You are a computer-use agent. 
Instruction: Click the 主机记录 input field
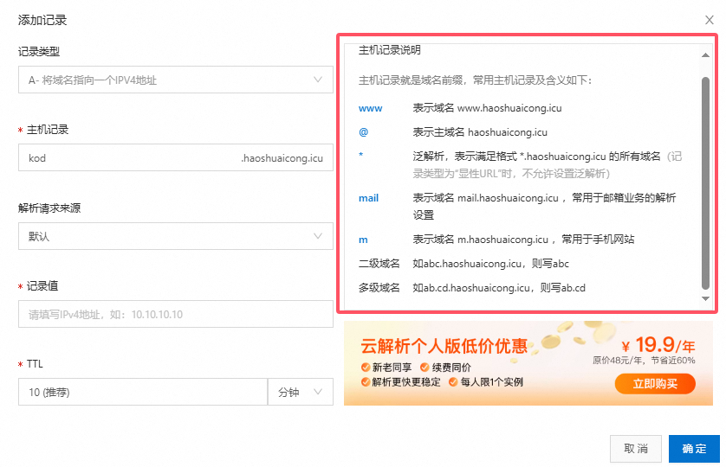tap(130, 158)
